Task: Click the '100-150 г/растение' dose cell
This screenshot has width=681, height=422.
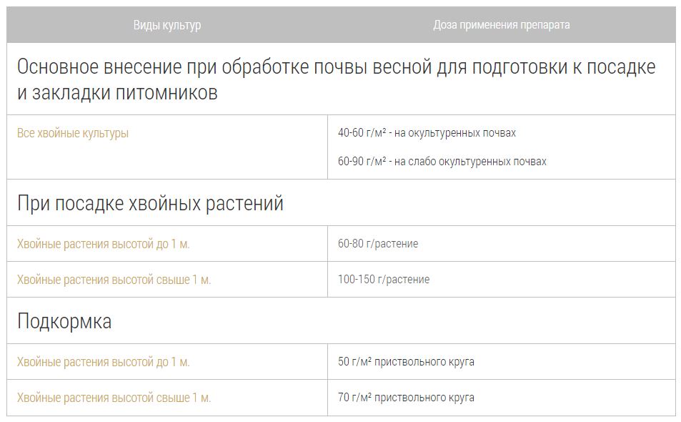Action: (384, 280)
